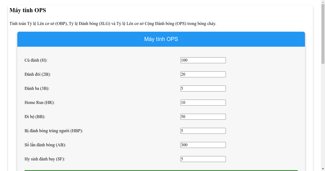Click the Cú đánh (H) input field
The image size is (325, 171).
click(x=203, y=60)
